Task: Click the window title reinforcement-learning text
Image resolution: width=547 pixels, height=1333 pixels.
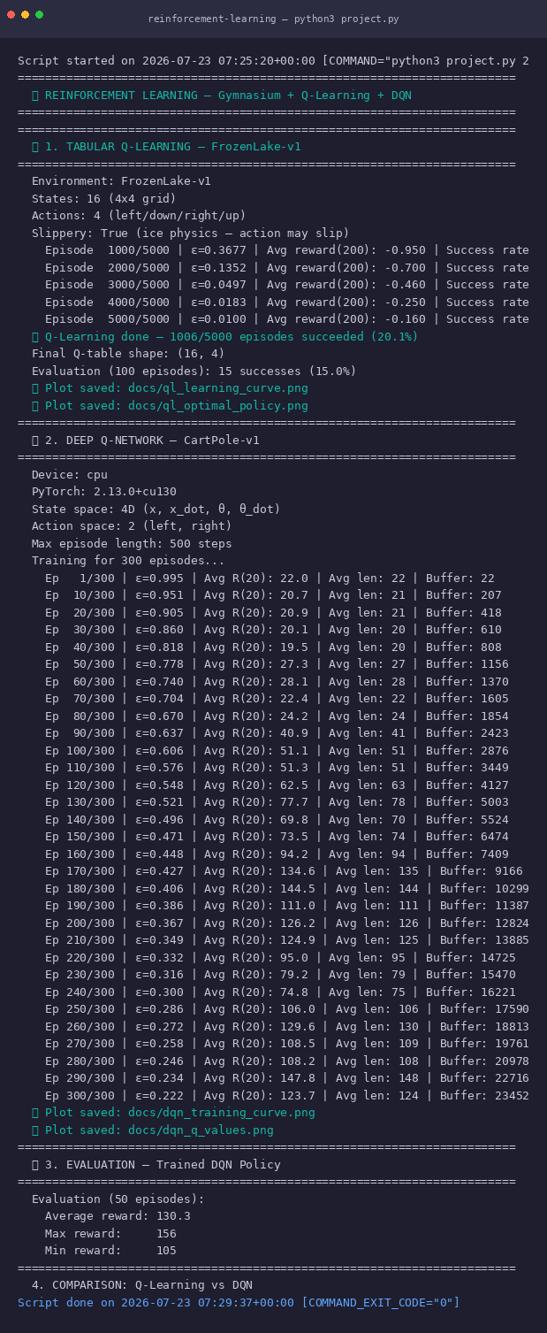Action: [x=213, y=19]
